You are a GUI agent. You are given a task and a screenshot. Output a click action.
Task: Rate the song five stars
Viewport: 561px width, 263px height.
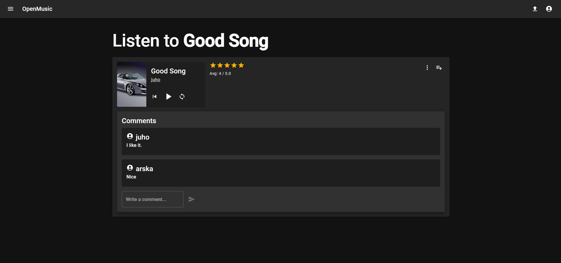241,65
